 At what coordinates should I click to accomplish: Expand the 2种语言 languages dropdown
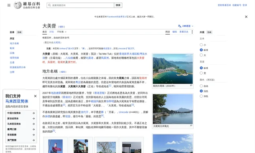(186, 26)
